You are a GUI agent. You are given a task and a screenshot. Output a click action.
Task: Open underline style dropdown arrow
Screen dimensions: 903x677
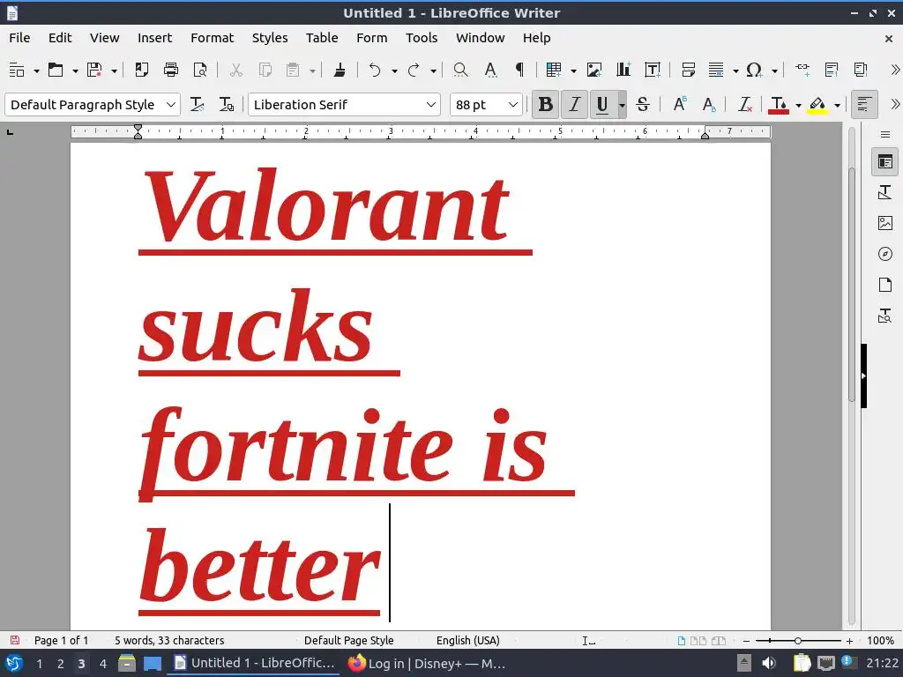click(x=622, y=105)
